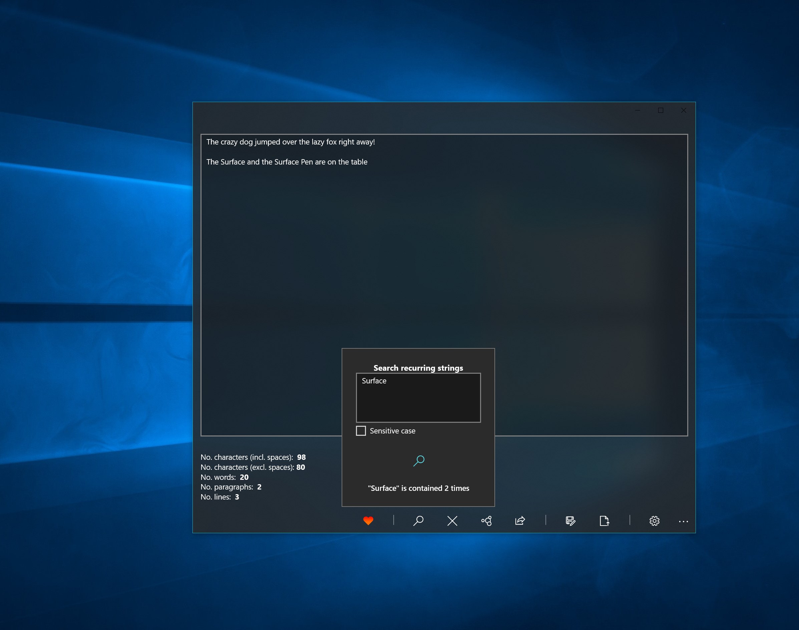Click the red heart favorite icon

[x=368, y=521]
